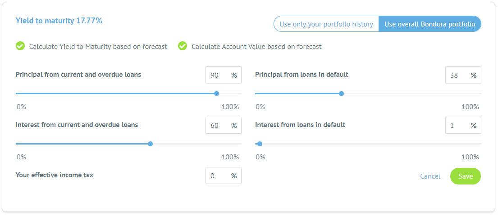Focus the Principal from loans in default field

[457, 75]
